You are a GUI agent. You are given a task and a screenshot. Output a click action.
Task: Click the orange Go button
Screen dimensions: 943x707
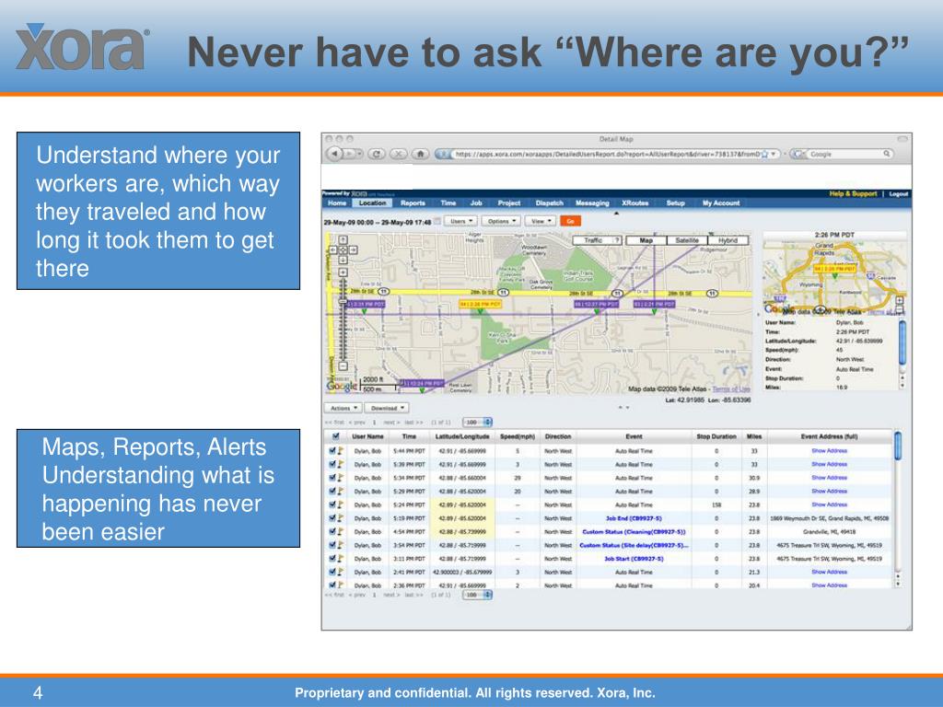[x=570, y=221]
